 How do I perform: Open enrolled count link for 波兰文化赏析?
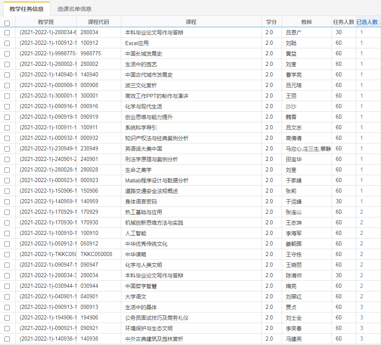point(362,85)
